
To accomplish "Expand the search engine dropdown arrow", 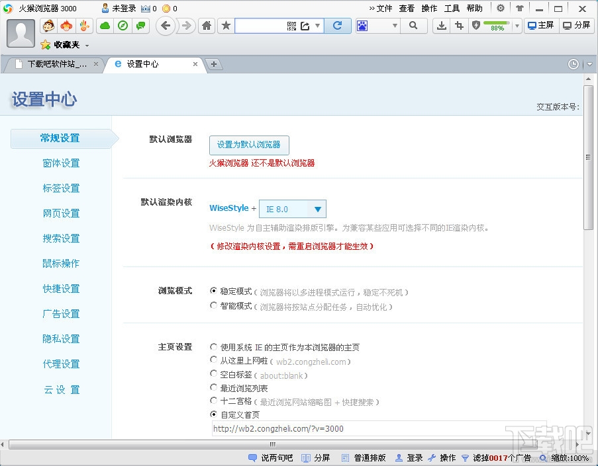I will click(395, 26).
